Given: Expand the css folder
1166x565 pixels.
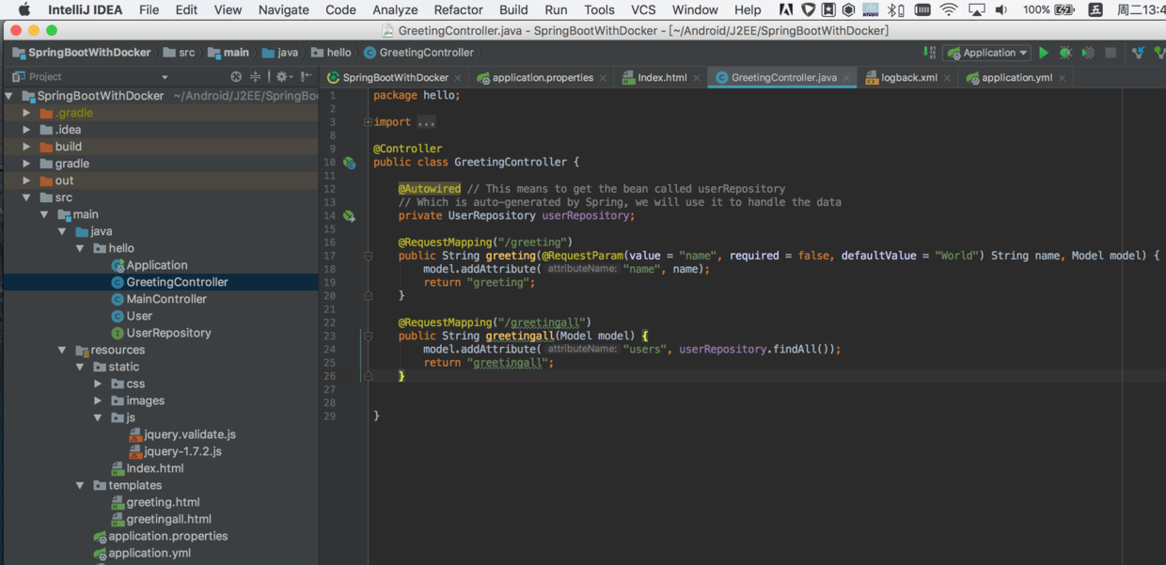Looking at the screenshot, I should [98, 384].
